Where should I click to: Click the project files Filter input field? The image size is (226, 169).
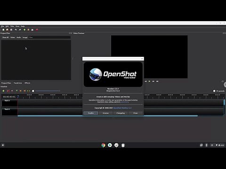(49, 38)
